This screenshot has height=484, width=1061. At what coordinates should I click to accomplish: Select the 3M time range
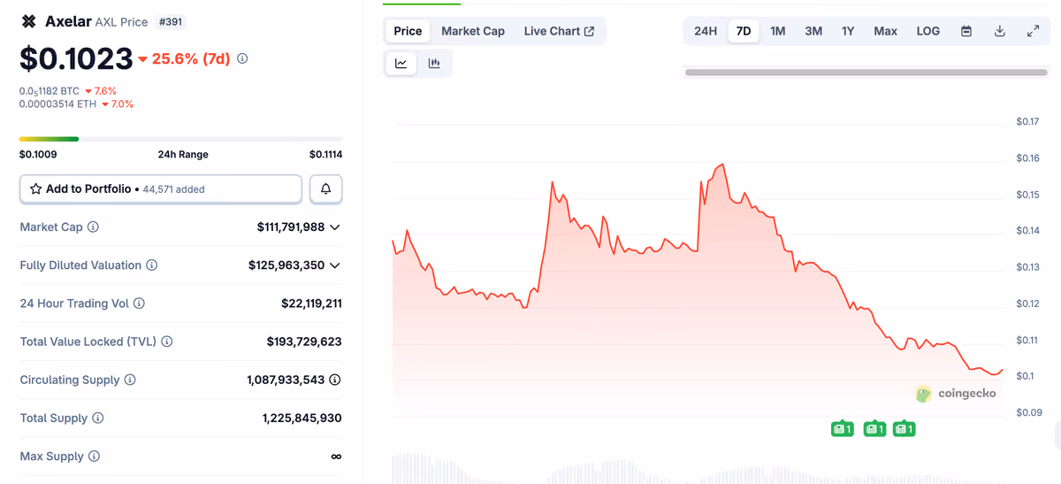[813, 31]
